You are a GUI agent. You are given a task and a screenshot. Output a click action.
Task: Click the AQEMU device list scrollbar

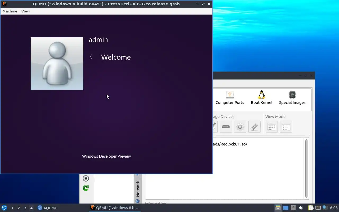point(306,169)
